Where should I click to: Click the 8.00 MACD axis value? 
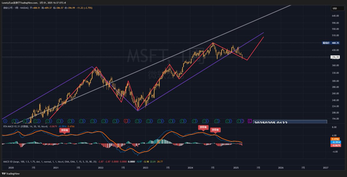tap(334, 127)
